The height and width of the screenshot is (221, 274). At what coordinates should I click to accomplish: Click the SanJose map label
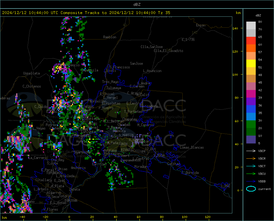(x=136, y=64)
